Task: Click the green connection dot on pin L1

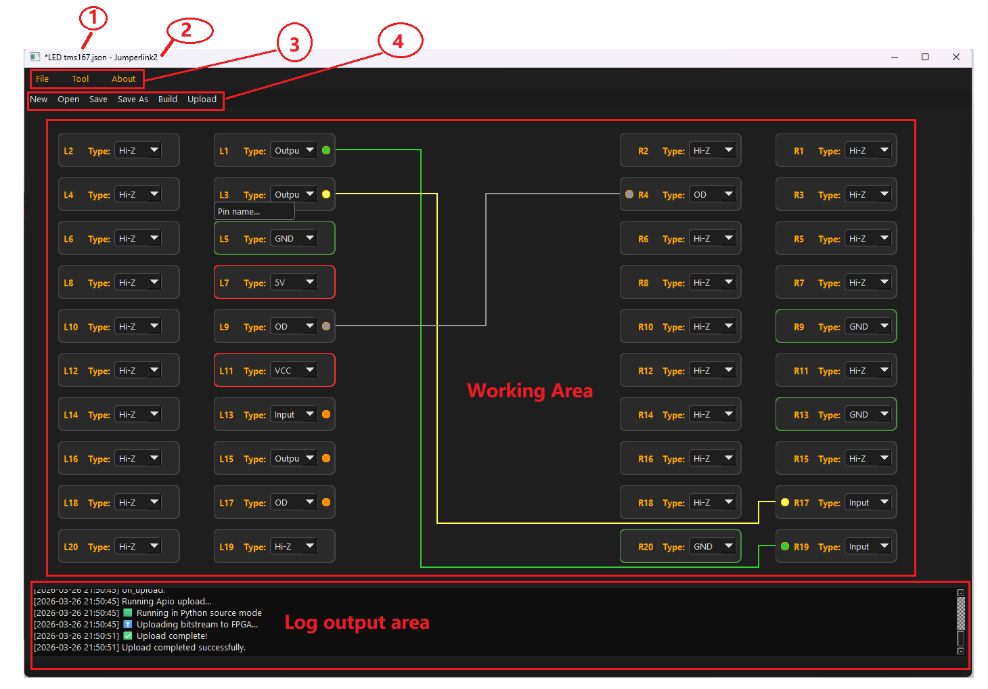Action: coord(326,150)
